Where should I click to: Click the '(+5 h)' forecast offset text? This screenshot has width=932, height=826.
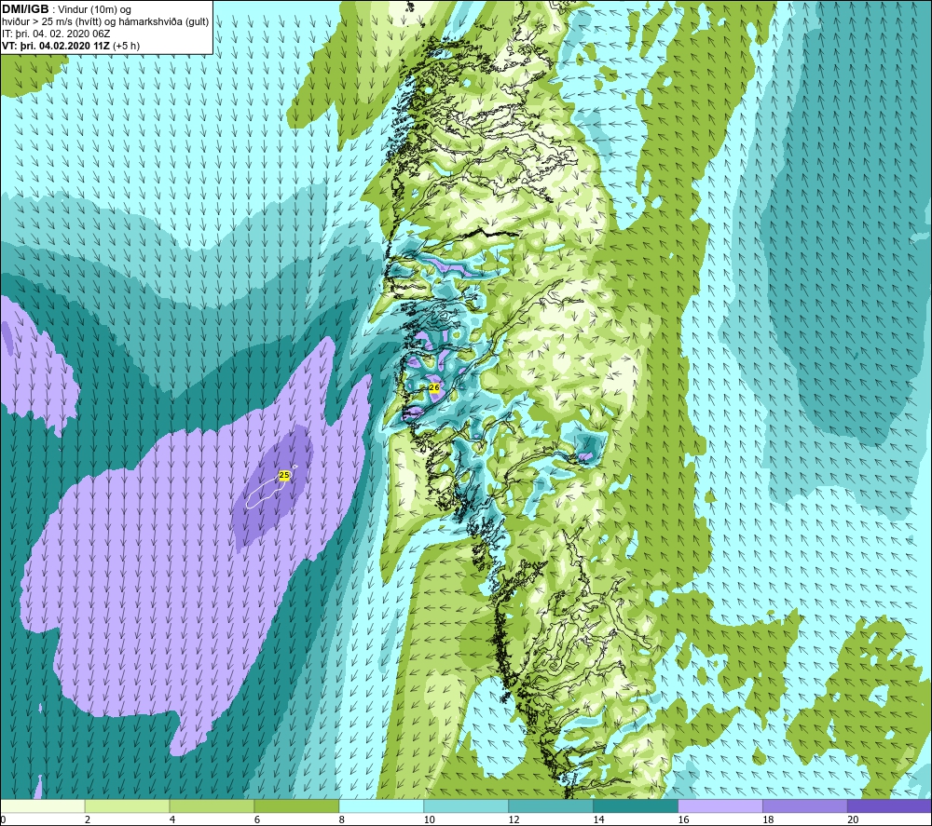pos(126,46)
